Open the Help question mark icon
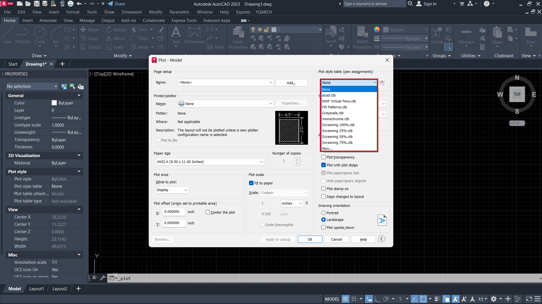Screen dimensions: 542x304 click(486, 4)
